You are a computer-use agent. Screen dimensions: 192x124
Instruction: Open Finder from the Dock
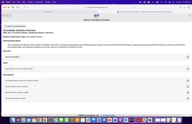pos(13,120)
